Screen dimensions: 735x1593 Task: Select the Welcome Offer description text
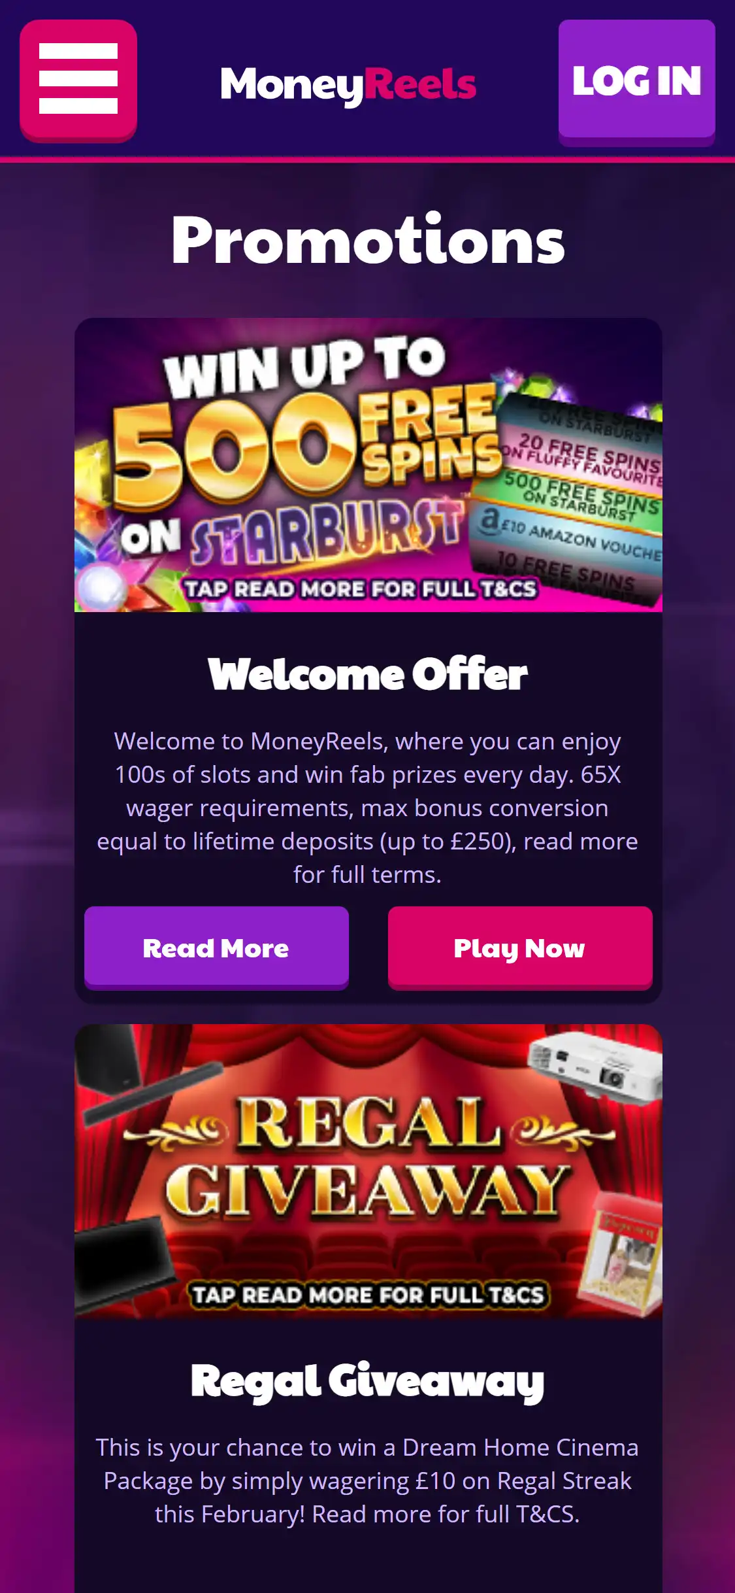[x=368, y=808]
